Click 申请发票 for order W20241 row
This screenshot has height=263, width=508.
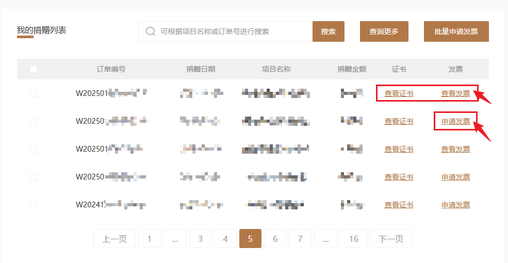click(x=455, y=205)
